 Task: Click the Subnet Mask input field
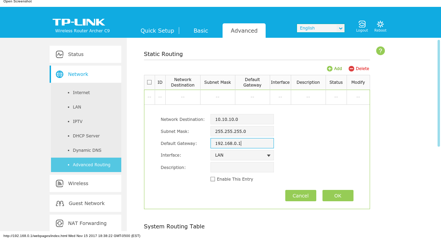click(x=242, y=131)
